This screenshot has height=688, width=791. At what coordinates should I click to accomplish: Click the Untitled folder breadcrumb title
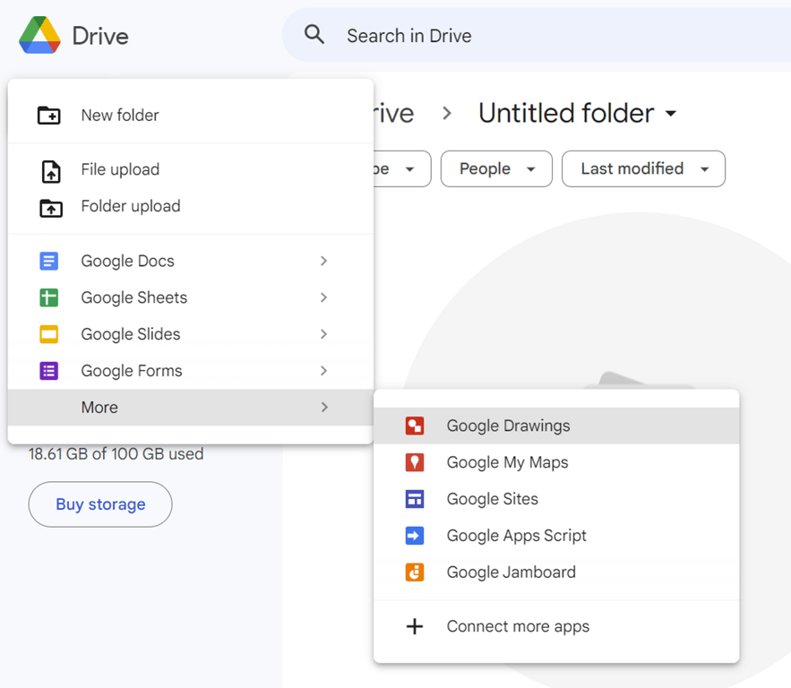tap(566, 113)
